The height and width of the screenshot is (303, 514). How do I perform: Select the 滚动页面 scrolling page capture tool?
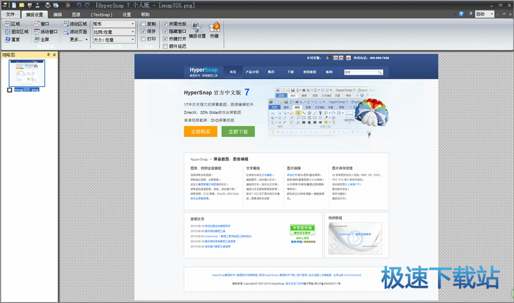[x=75, y=32]
